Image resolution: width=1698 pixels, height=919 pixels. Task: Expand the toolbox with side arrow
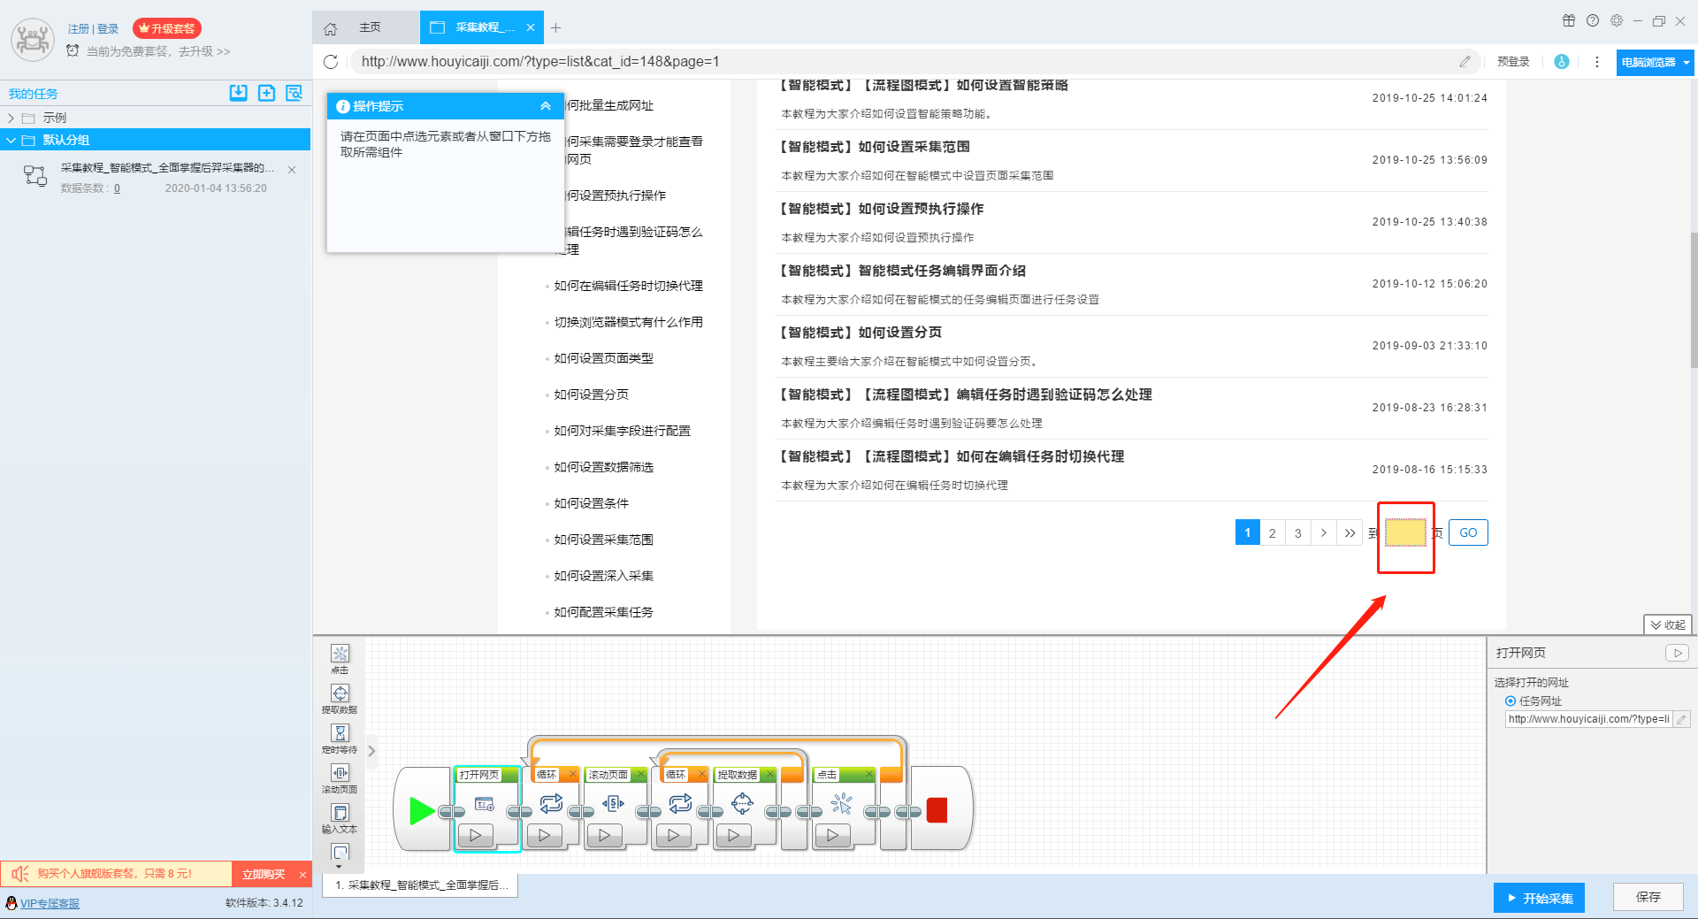(x=371, y=751)
